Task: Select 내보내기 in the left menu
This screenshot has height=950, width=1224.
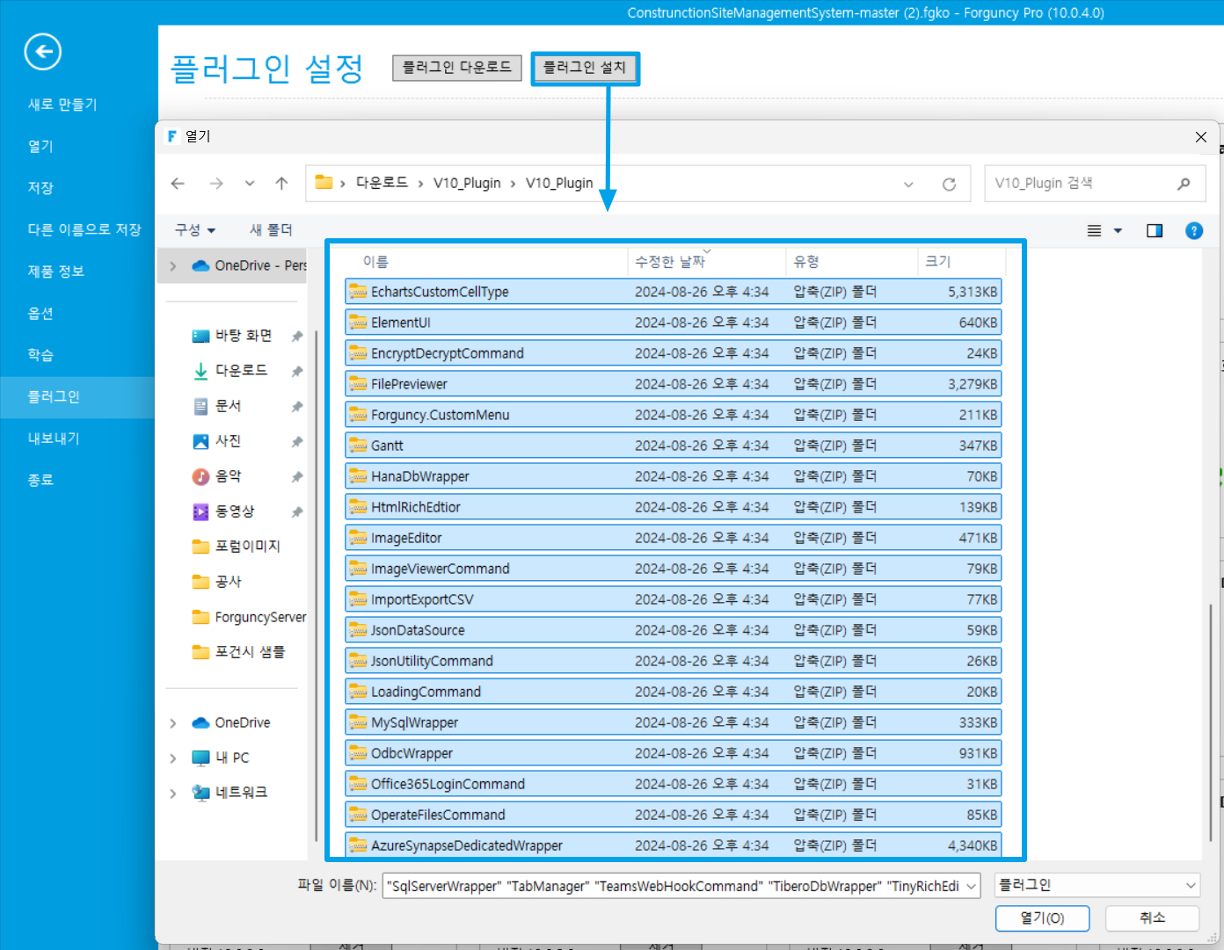Action: tap(54, 439)
